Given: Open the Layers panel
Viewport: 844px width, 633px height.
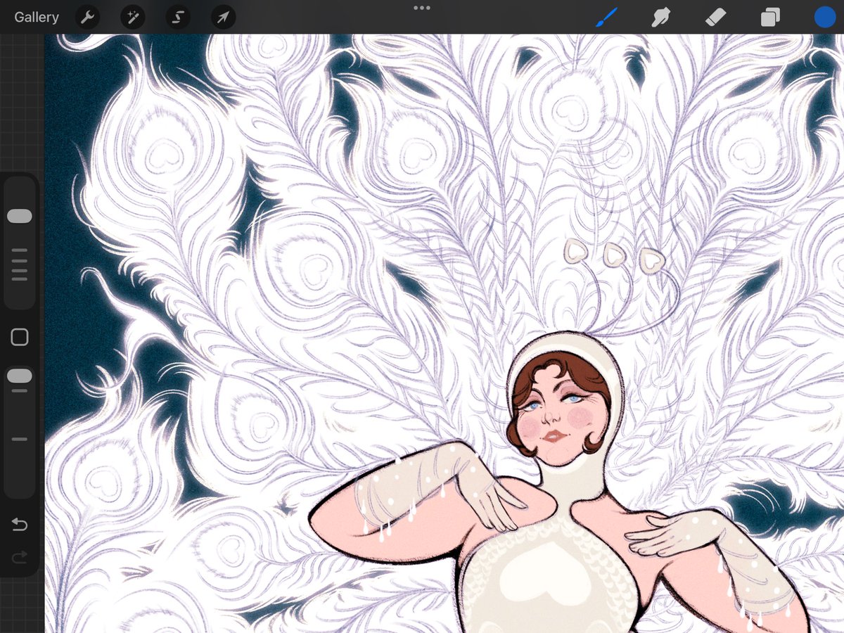Looking at the screenshot, I should pyautogui.click(x=770, y=17).
